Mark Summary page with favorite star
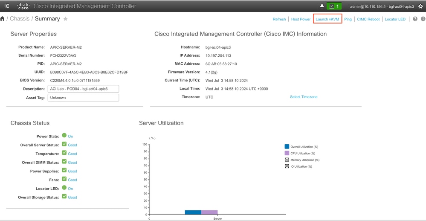Screen dimensions: 426x221 coord(66,19)
